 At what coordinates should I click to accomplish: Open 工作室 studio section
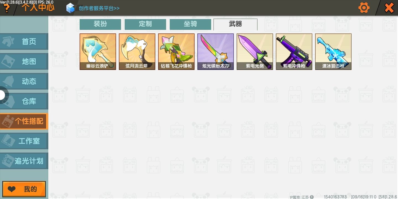24,141
